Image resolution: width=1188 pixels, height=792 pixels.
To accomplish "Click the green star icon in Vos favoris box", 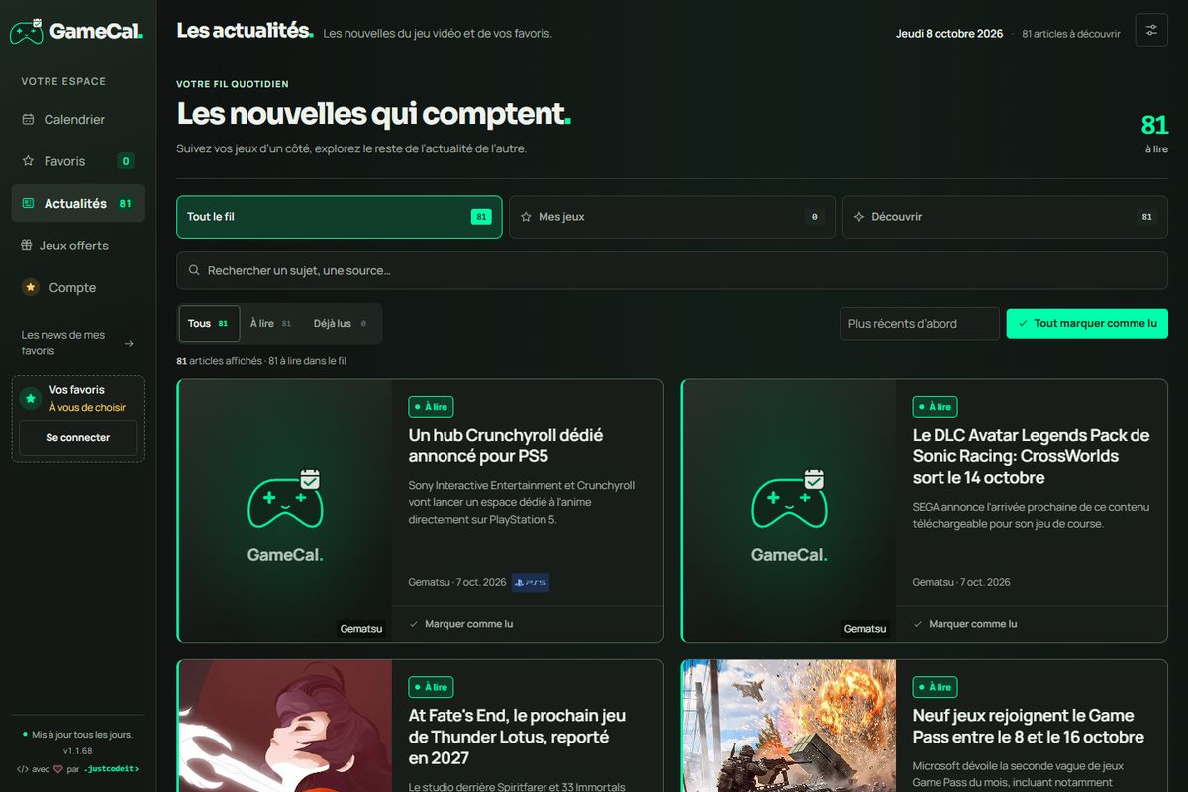I will point(31,398).
